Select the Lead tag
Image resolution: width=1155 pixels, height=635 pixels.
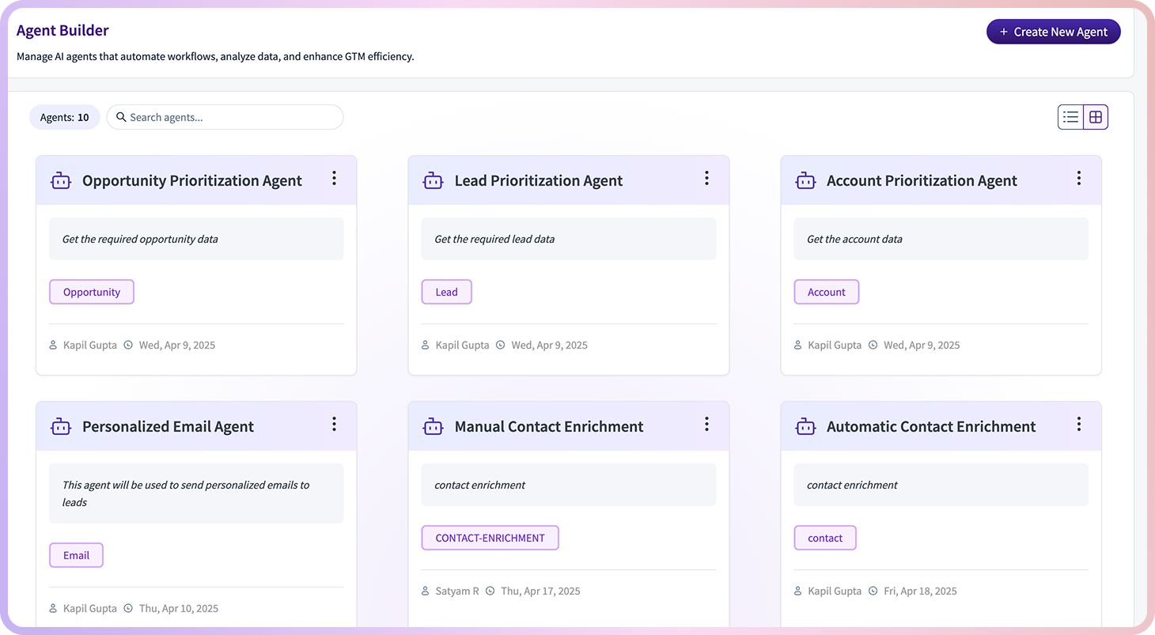[446, 292]
